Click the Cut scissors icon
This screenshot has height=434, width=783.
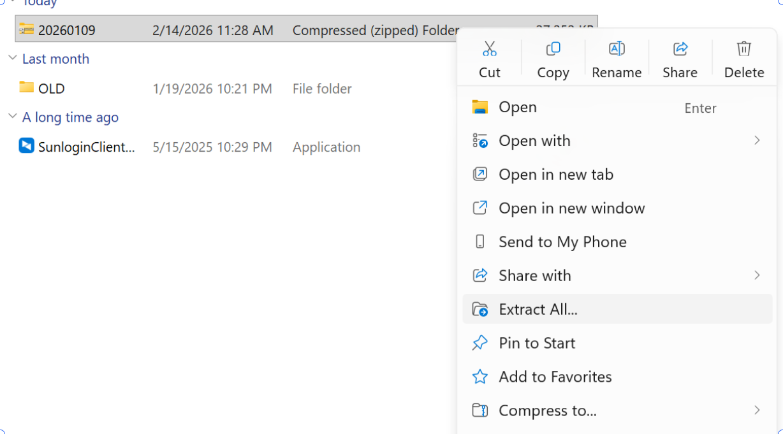489,49
